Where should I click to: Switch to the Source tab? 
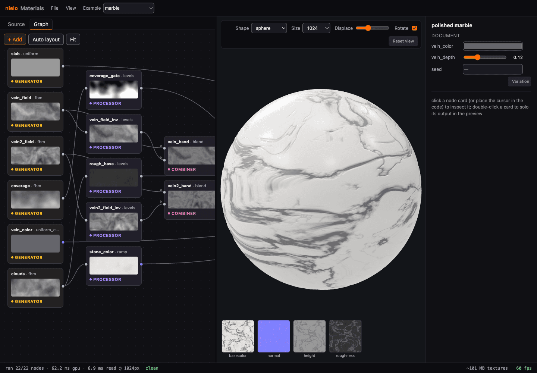[x=16, y=24]
